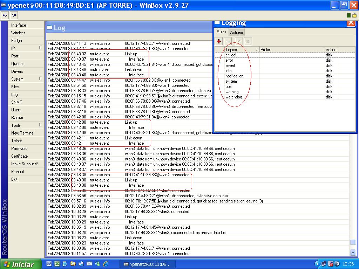The height and width of the screenshot is (269, 359).
Task: Select the watchdog logging rule row
Action: (285, 97)
